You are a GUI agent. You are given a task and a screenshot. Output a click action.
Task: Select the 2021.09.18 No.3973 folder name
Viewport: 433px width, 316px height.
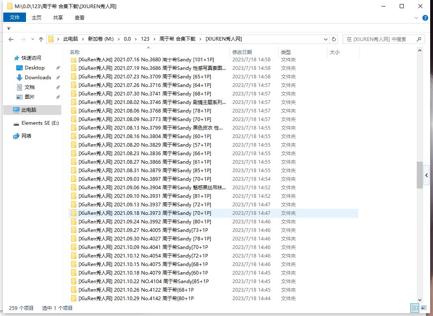tap(145, 213)
